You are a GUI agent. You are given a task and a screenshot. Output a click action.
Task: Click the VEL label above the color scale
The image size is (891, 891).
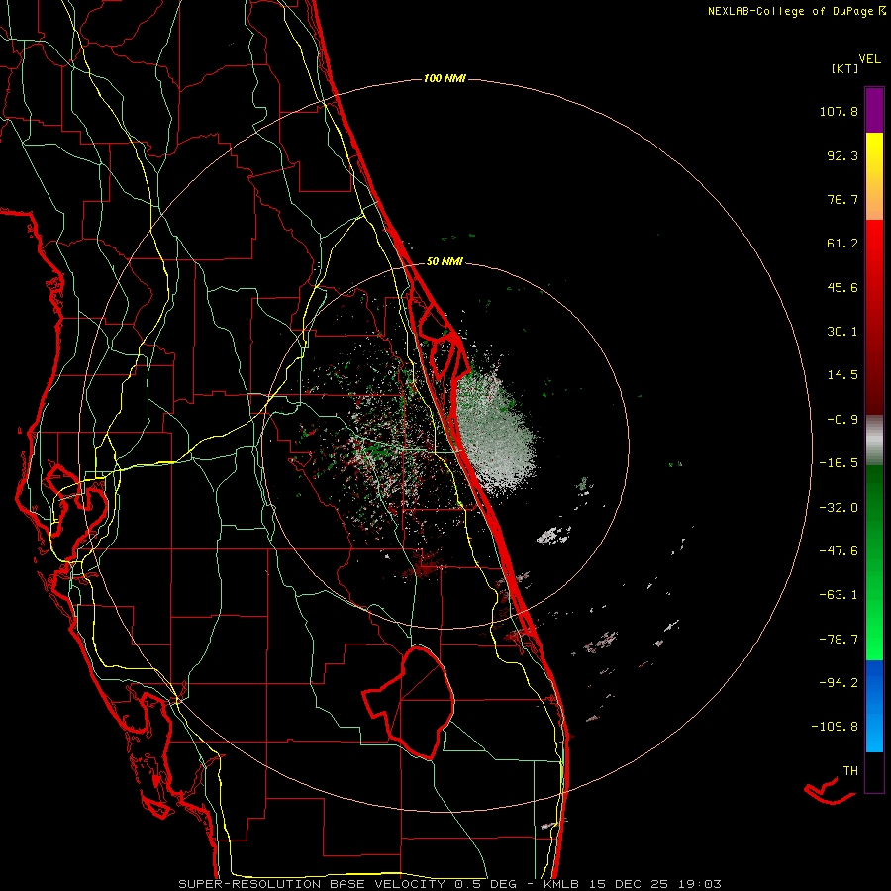click(x=869, y=58)
